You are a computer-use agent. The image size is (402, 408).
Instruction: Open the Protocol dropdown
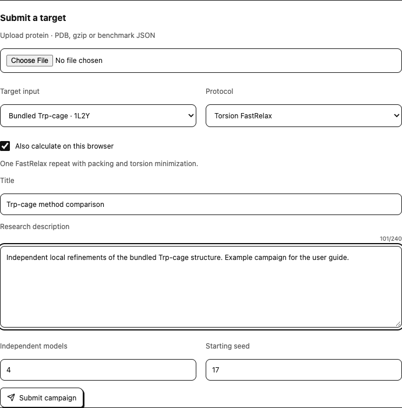(x=304, y=116)
